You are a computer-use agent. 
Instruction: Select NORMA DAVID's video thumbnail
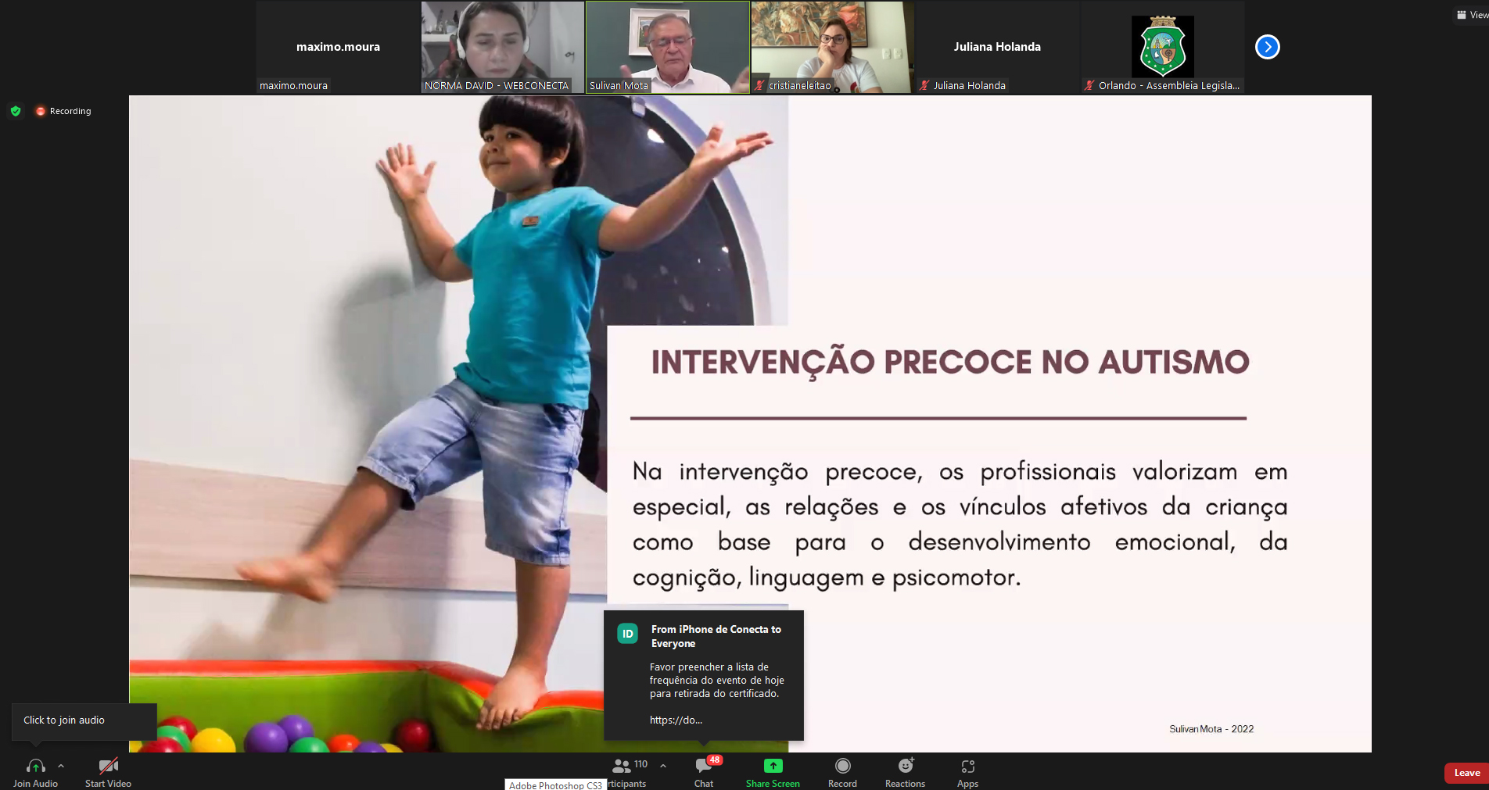[x=502, y=47]
